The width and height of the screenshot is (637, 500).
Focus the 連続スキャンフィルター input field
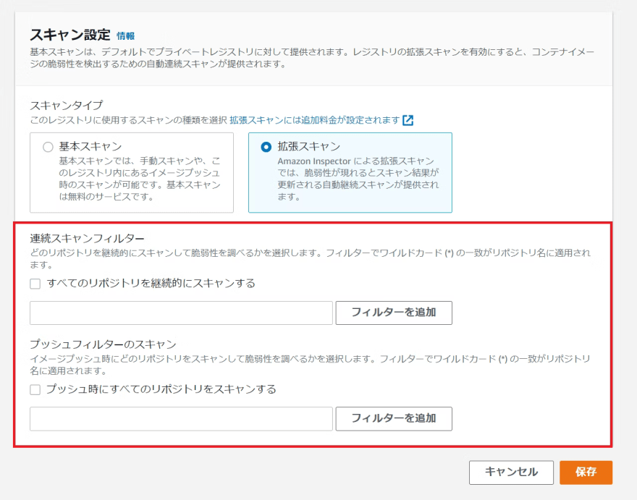[181, 313]
